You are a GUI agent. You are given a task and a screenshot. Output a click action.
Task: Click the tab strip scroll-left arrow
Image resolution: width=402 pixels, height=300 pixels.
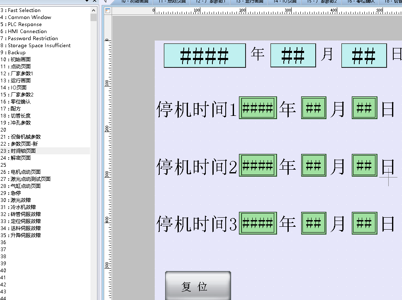[105, 1]
